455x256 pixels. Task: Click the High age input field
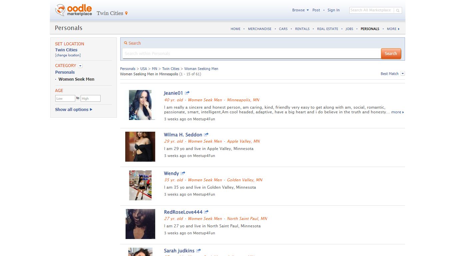90,98
